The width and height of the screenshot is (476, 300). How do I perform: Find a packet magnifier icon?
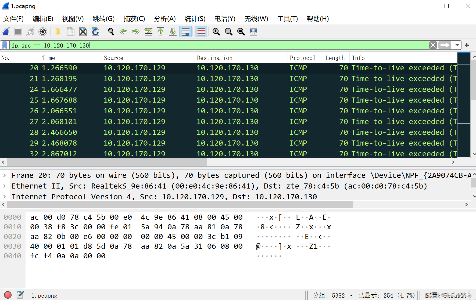pos(111,32)
